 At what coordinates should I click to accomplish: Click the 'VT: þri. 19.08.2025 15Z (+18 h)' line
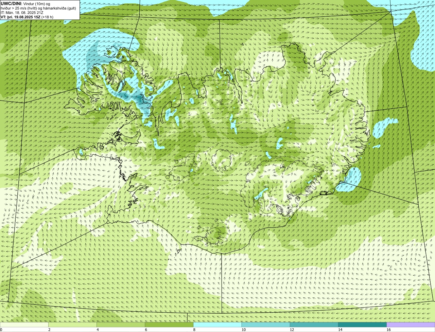point(27,17)
